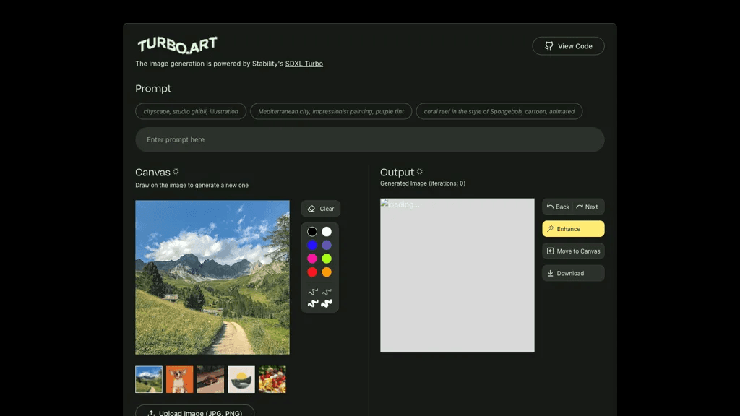The image size is (740, 416).
Task: Load the mountain landscape thumbnail
Action: pyautogui.click(x=149, y=379)
